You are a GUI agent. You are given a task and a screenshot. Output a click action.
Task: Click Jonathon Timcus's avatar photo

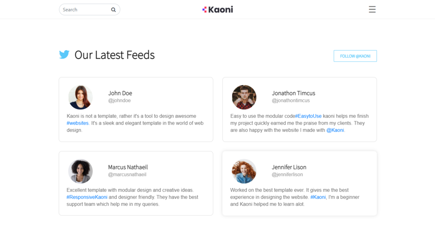[244, 97]
